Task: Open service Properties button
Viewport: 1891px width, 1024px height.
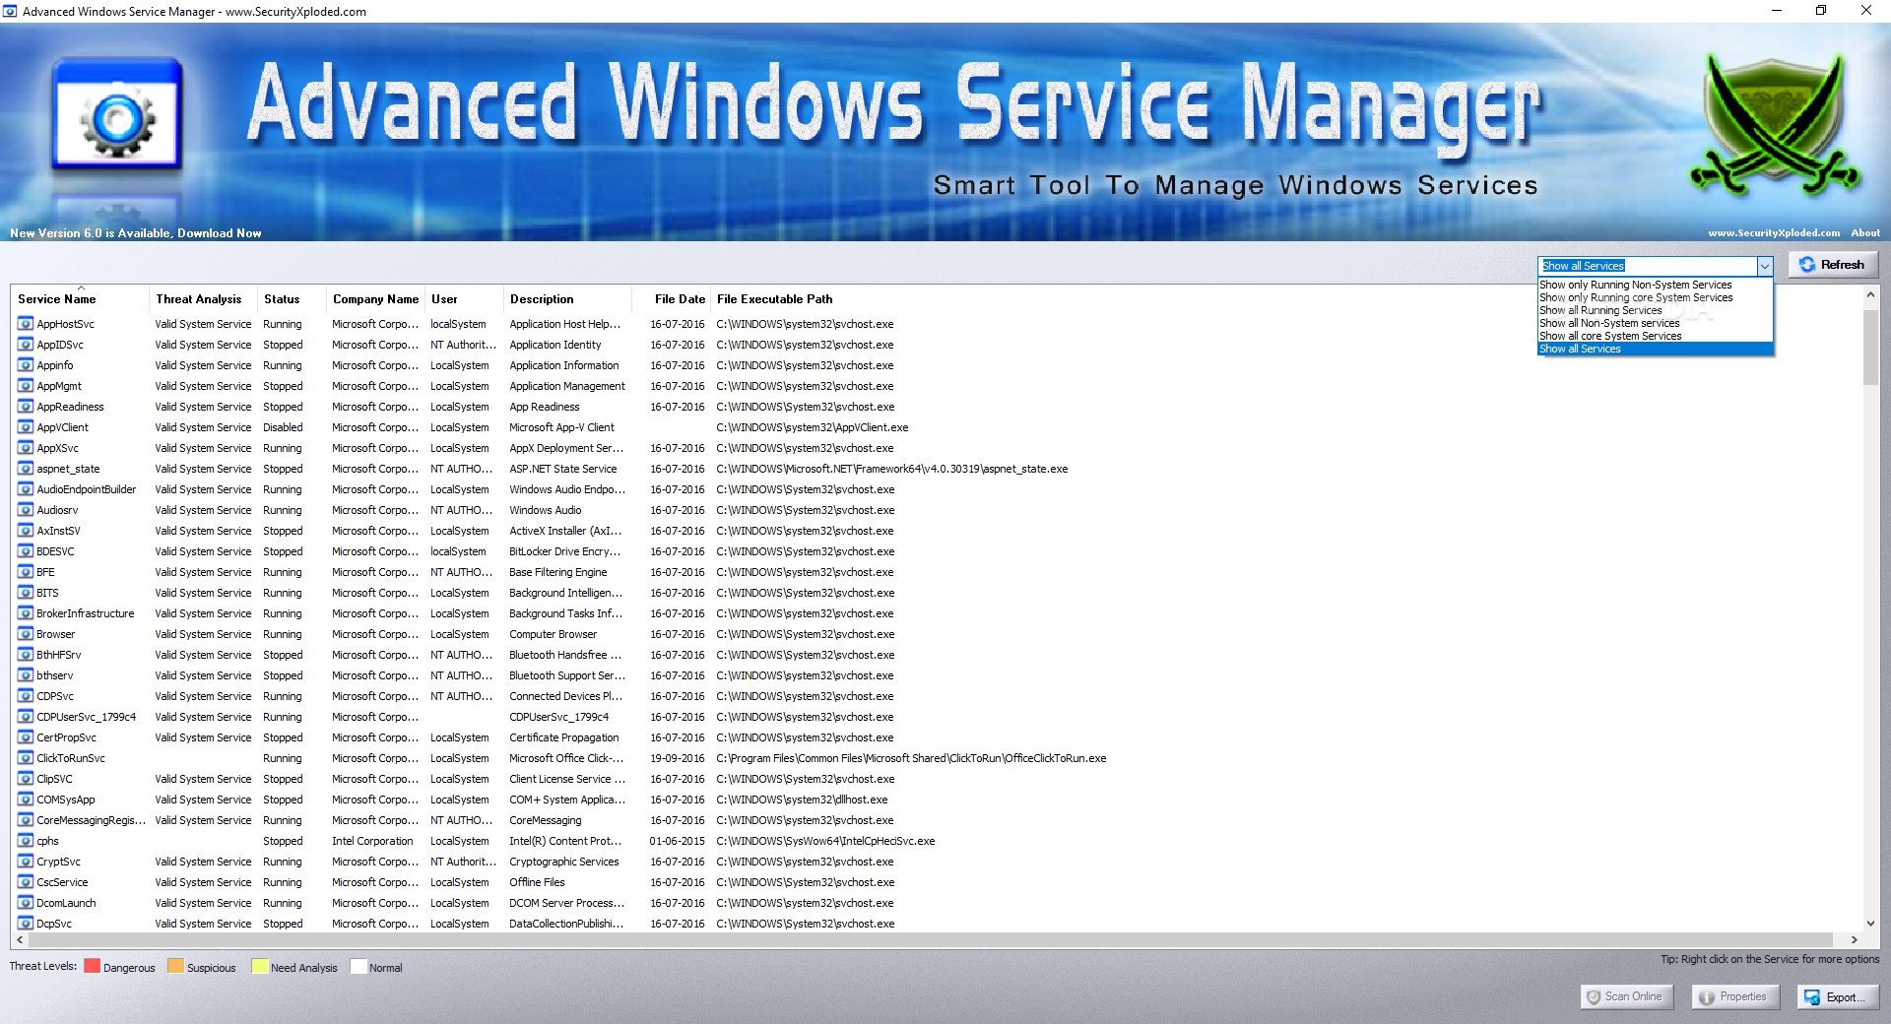Action: point(1734,996)
